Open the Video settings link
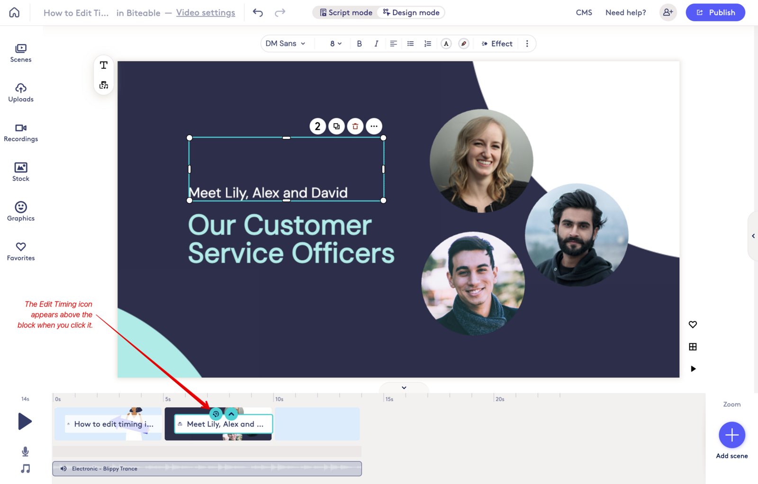 (x=206, y=13)
